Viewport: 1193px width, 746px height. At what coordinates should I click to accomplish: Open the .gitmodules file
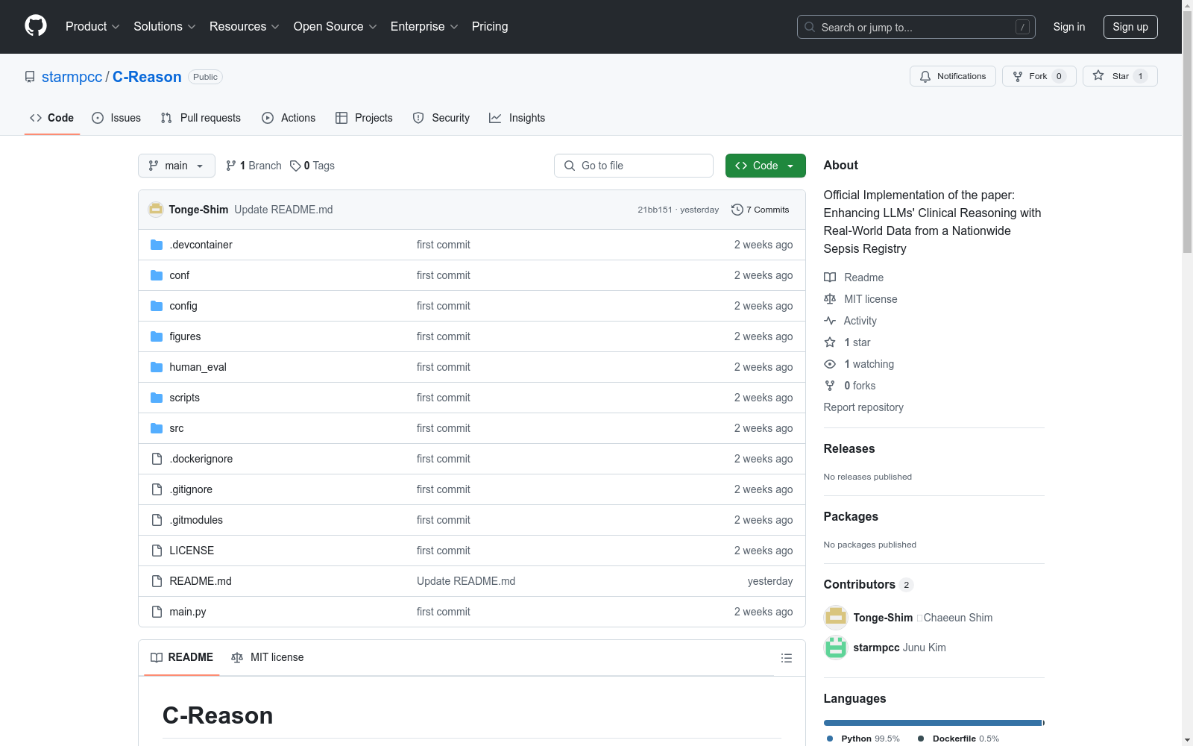tap(196, 520)
